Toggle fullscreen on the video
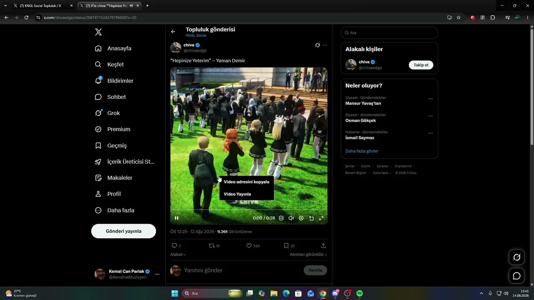Viewport: 534px width, 300px height. point(321,218)
